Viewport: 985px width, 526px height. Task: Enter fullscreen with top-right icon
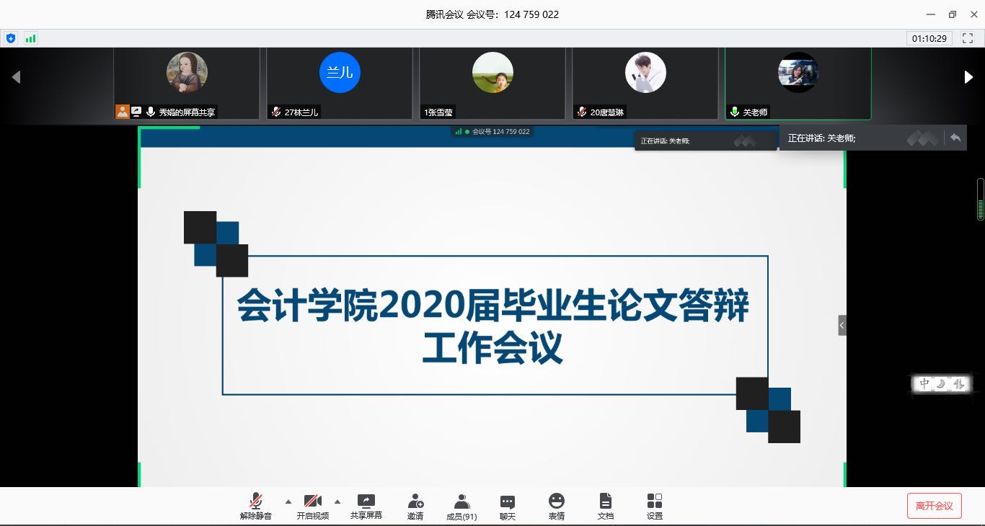[x=967, y=38]
